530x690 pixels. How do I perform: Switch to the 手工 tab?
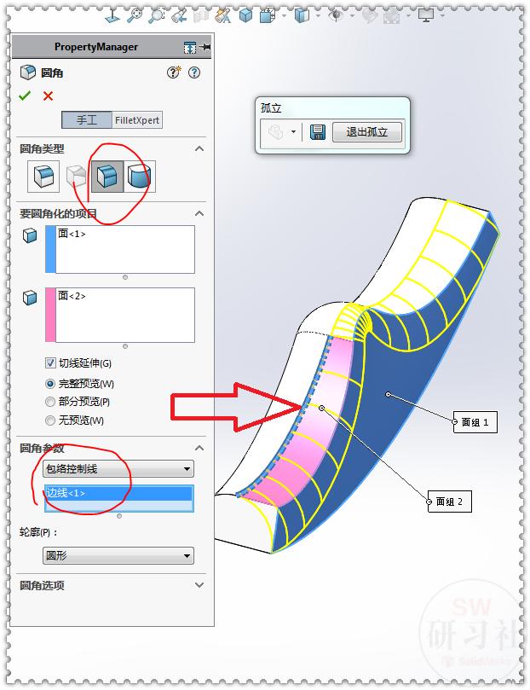[87, 120]
